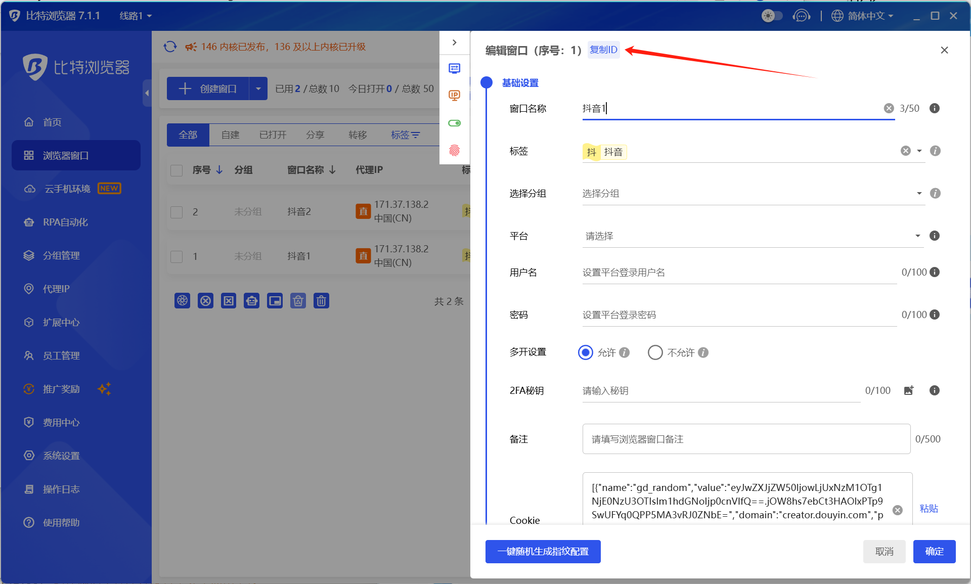Switch to the 已打开 tab
Screen dimensions: 971x584
[273, 135]
